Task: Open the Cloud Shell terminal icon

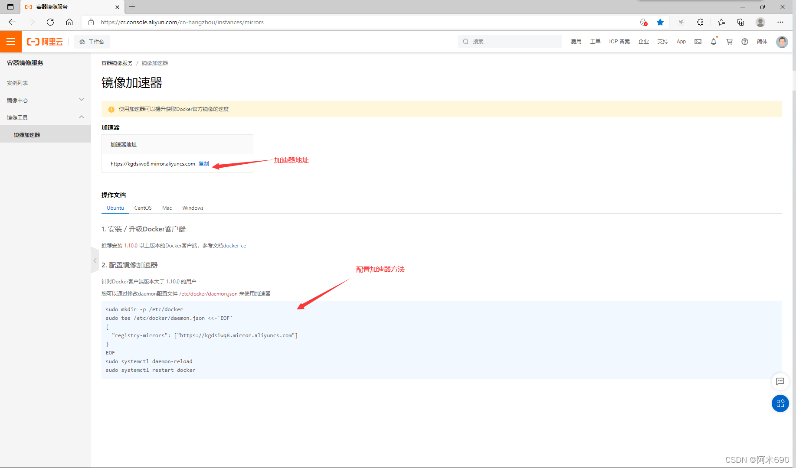Action: (x=698, y=42)
